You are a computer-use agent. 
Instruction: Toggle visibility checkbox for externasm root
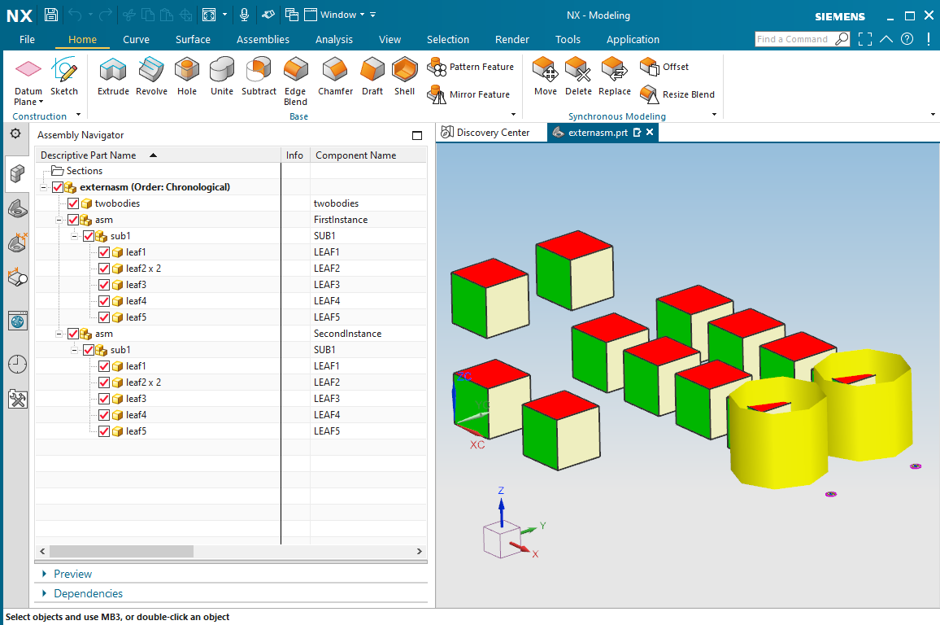pyautogui.click(x=58, y=187)
